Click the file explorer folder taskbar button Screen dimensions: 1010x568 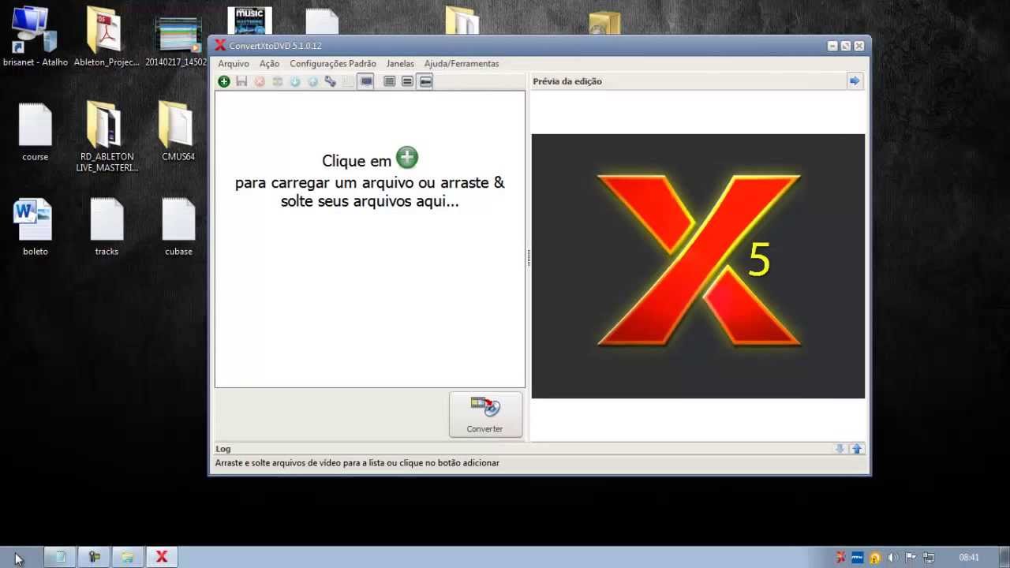pos(127,557)
